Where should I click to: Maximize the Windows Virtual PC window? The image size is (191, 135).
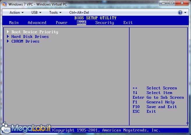[171, 3]
